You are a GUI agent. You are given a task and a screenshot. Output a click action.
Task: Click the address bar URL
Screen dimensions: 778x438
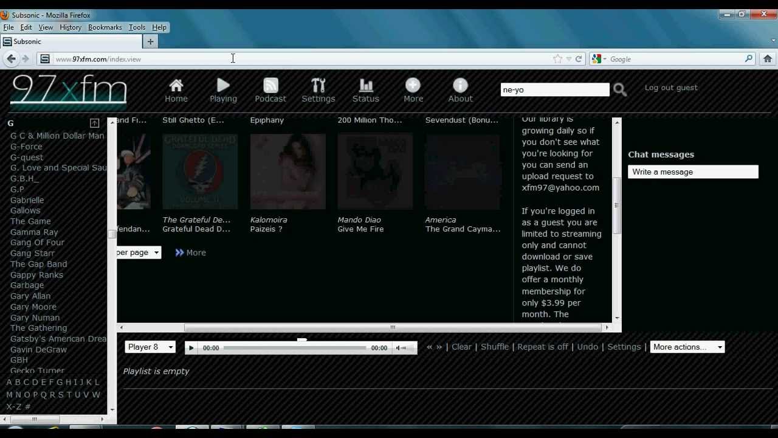[x=98, y=59]
